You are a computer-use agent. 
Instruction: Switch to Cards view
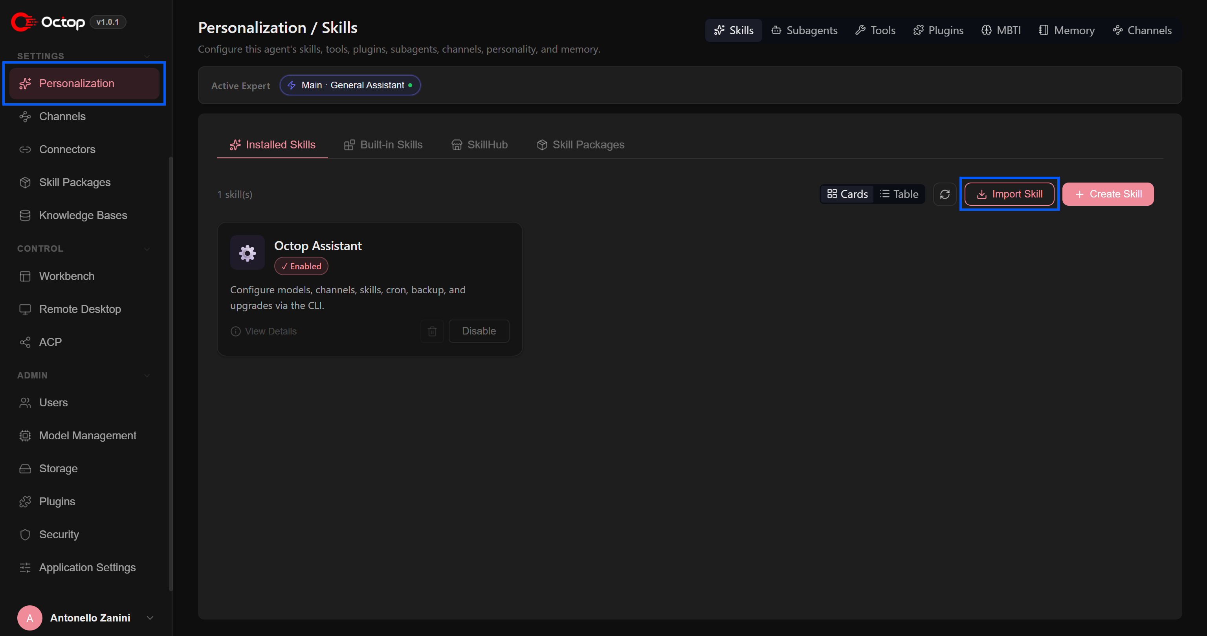pos(847,194)
